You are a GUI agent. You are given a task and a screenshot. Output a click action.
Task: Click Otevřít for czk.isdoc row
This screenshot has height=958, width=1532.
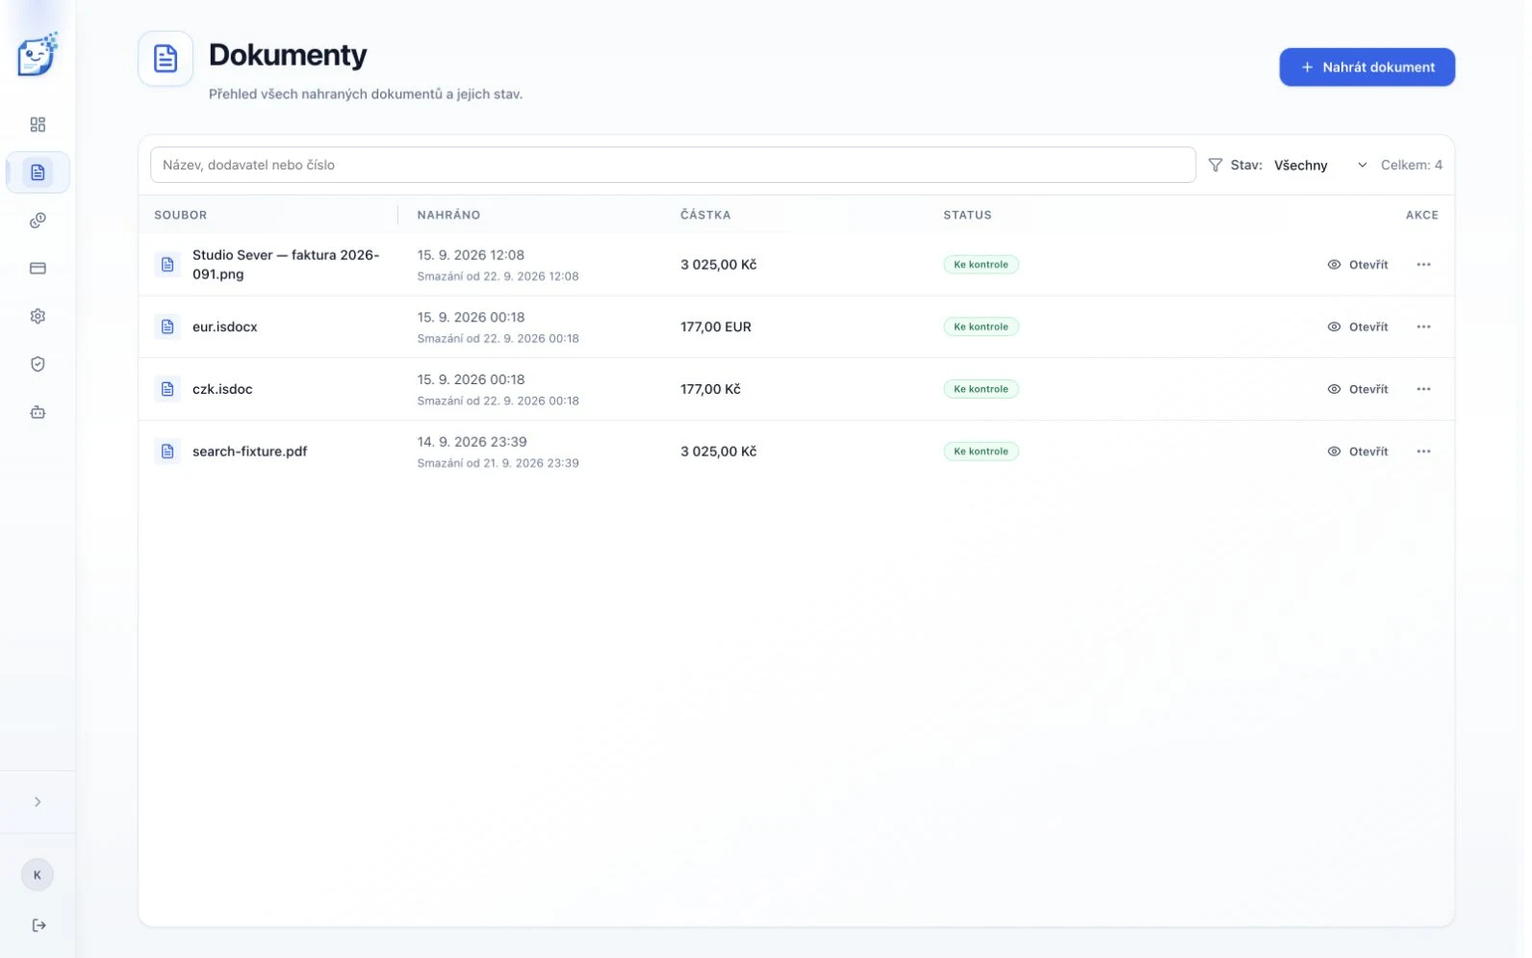1358,389
